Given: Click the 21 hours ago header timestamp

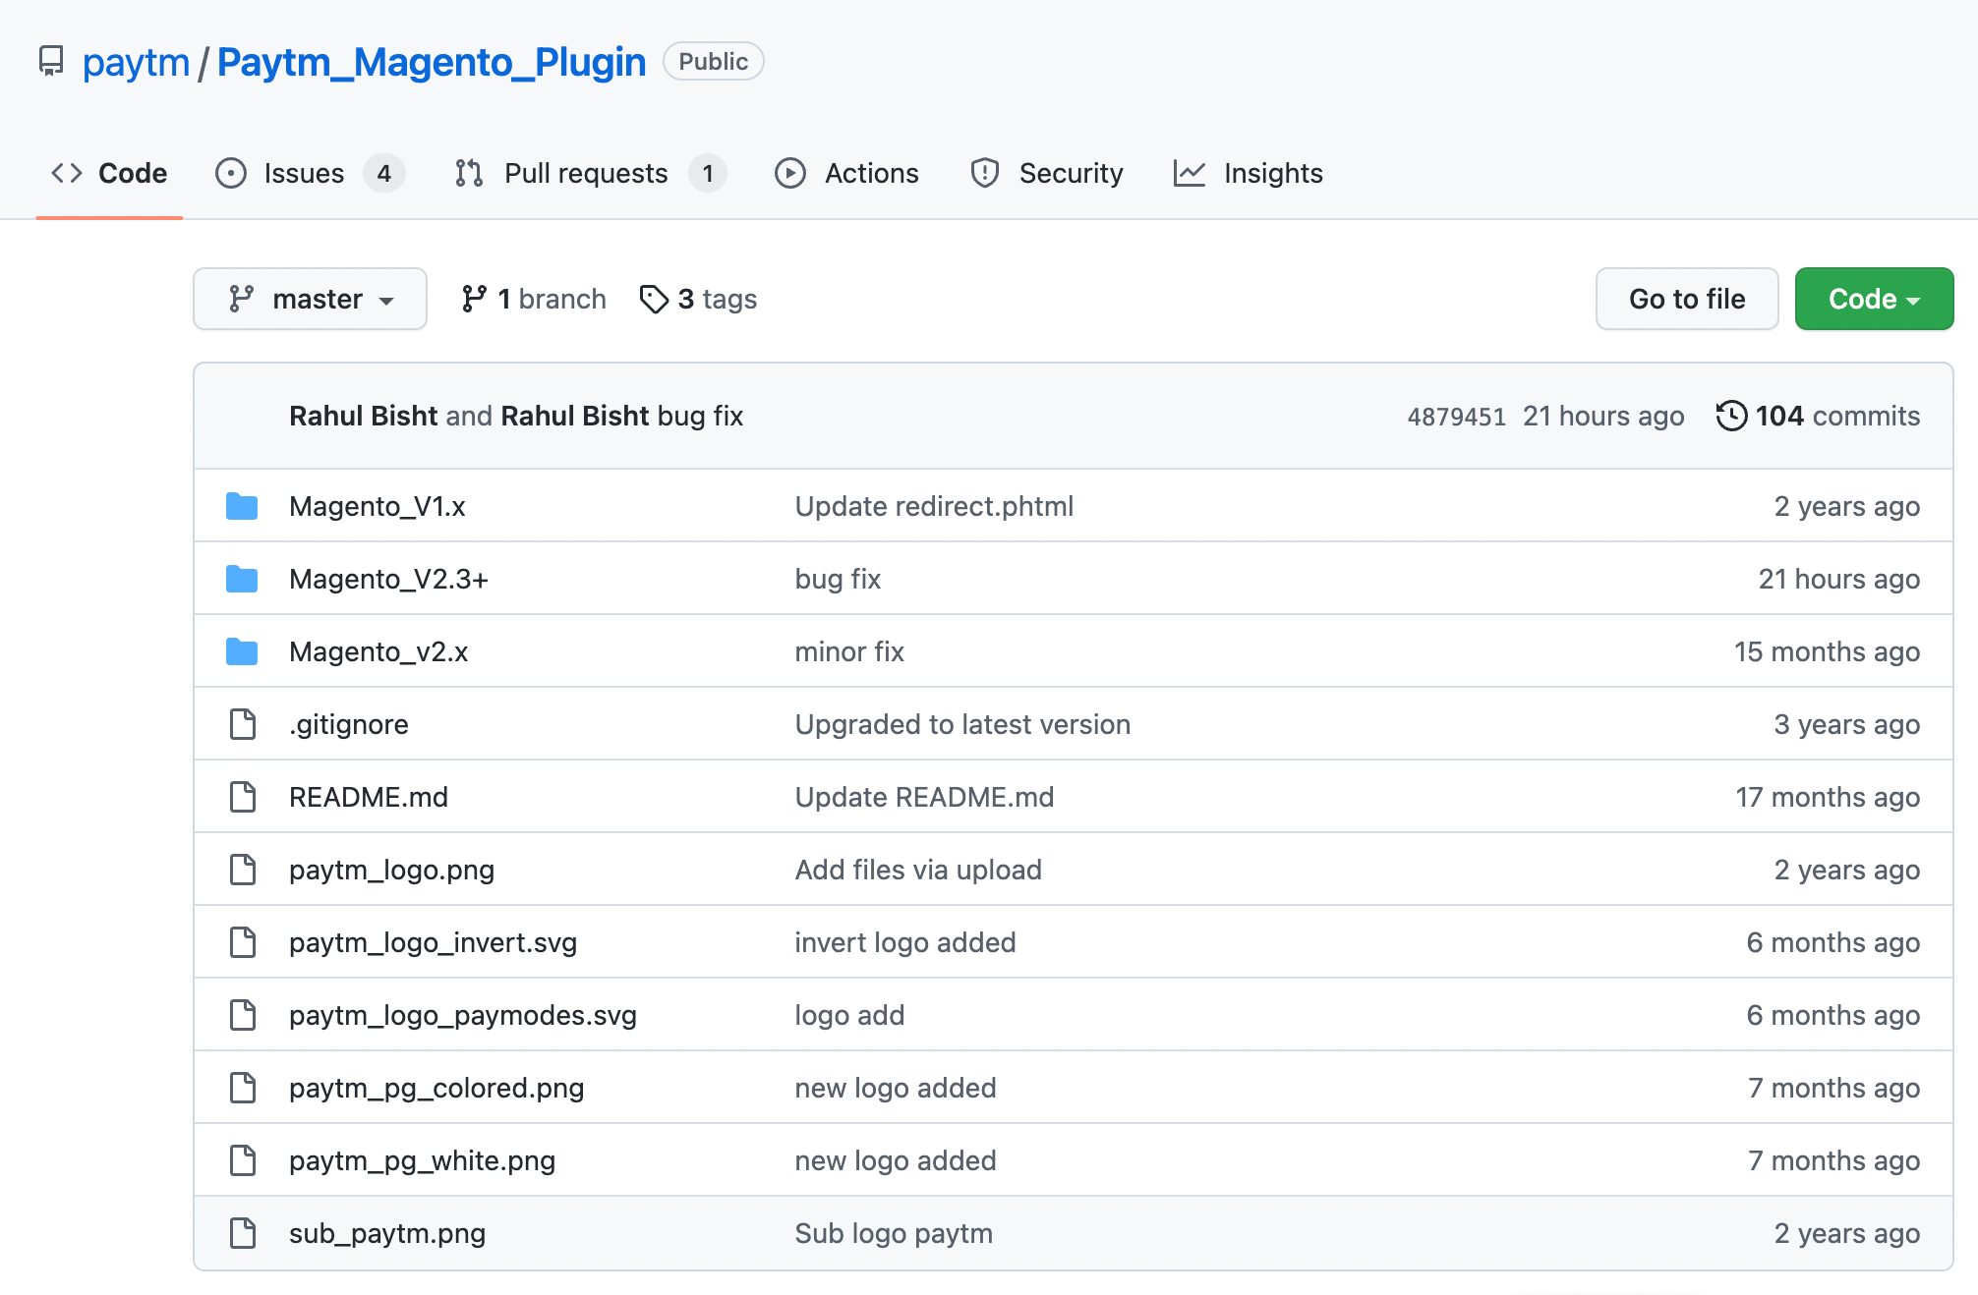Looking at the screenshot, I should [x=1603, y=416].
